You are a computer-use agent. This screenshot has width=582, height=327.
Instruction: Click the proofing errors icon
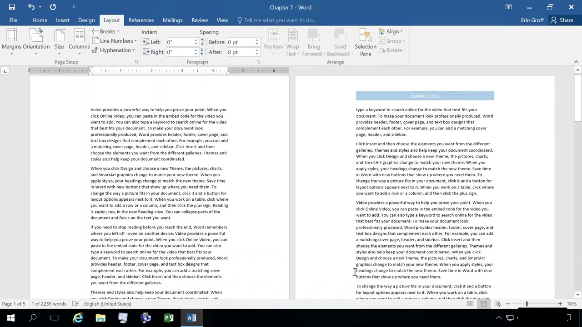(75, 304)
